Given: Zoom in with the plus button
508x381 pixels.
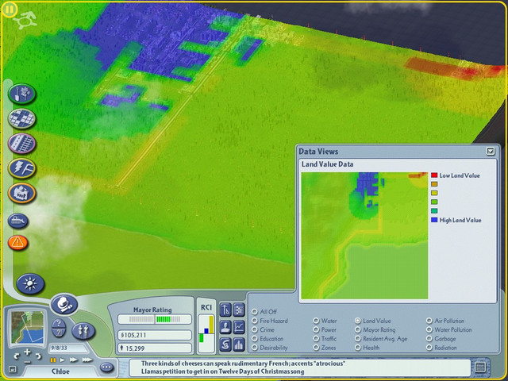Looking at the screenshot, I should [27, 352].
